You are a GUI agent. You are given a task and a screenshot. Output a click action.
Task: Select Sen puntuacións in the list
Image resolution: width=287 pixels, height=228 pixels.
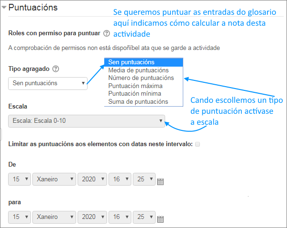144,62
